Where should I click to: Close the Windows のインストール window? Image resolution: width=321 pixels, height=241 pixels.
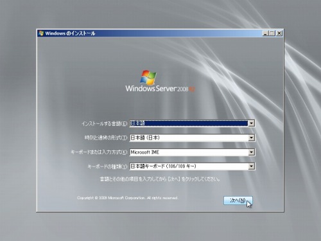click(279, 33)
